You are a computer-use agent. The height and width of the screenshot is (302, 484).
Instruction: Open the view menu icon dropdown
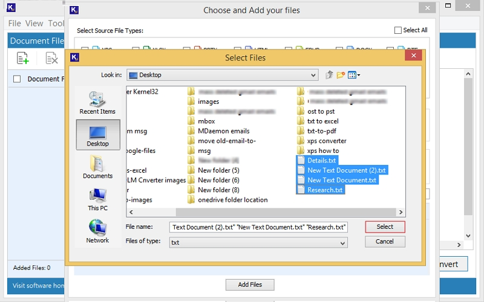click(x=354, y=75)
